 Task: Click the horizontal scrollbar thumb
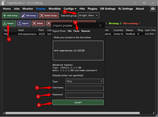point(73,113)
